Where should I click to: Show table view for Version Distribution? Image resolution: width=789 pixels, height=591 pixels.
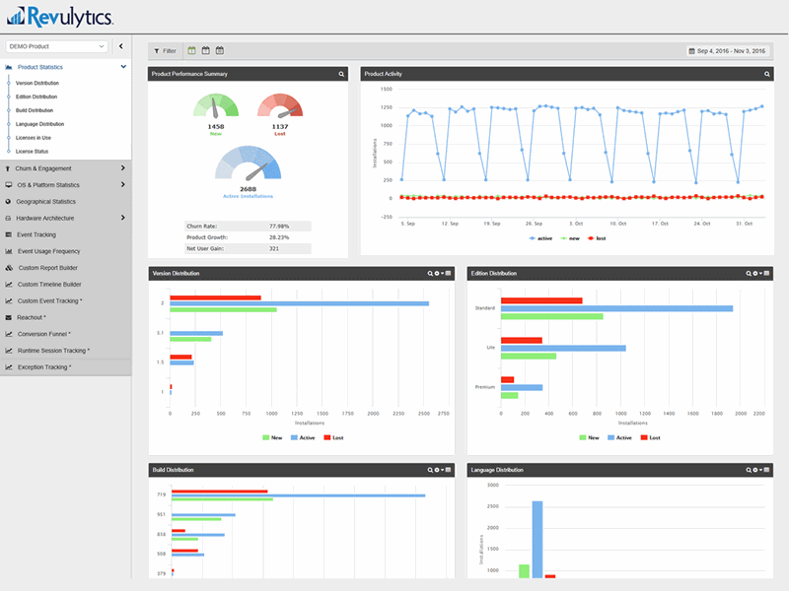pos(448,274)
